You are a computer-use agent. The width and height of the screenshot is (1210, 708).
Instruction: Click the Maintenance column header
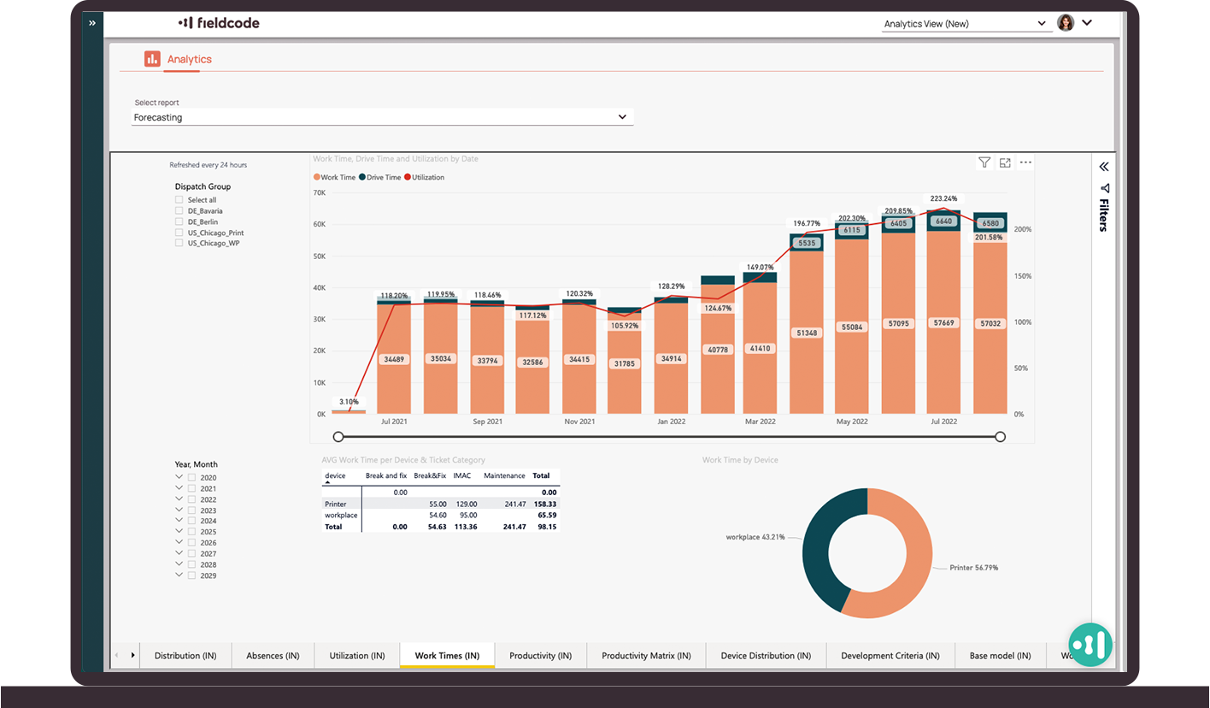(504, 475)
